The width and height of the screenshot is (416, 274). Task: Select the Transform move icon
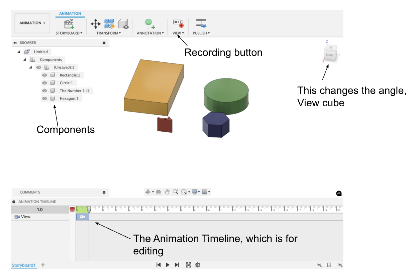pyautogui.click(x=95, y=24)
